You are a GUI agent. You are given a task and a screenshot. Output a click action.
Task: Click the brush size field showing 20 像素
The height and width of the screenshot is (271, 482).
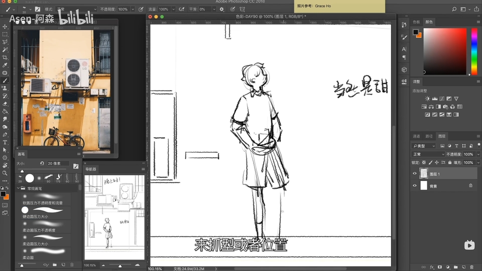(58, 164)
